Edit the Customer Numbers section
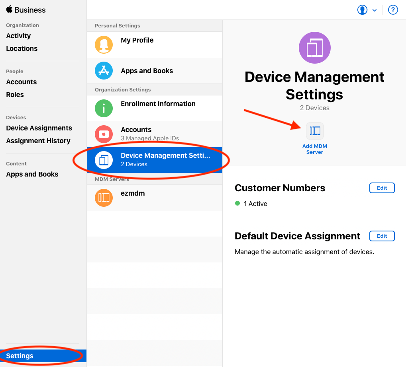The width and height of the screenshot is (406, 367). [382, 188]
